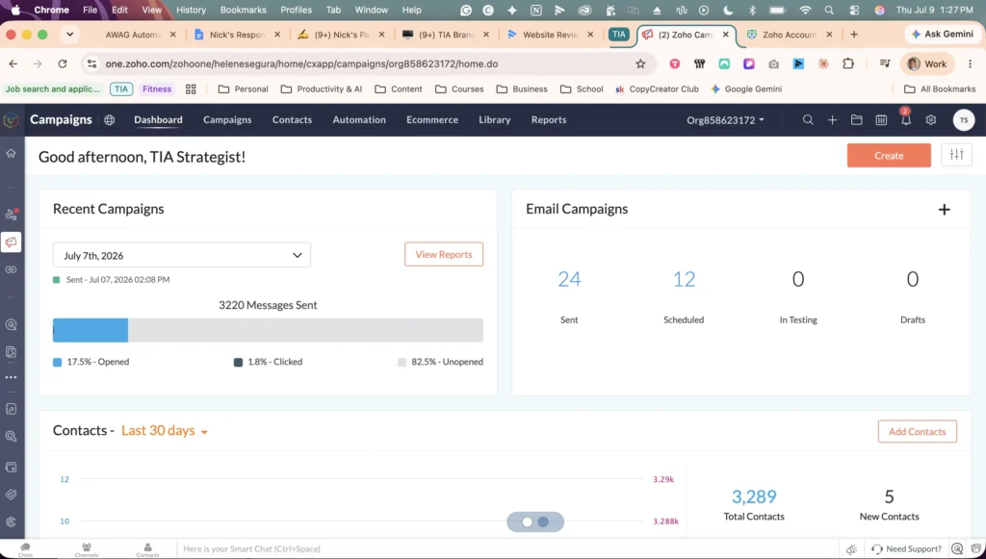Open the History menu in macOS menu bar
The height and width of the screenshot is (559, 986).
(191, 10)
